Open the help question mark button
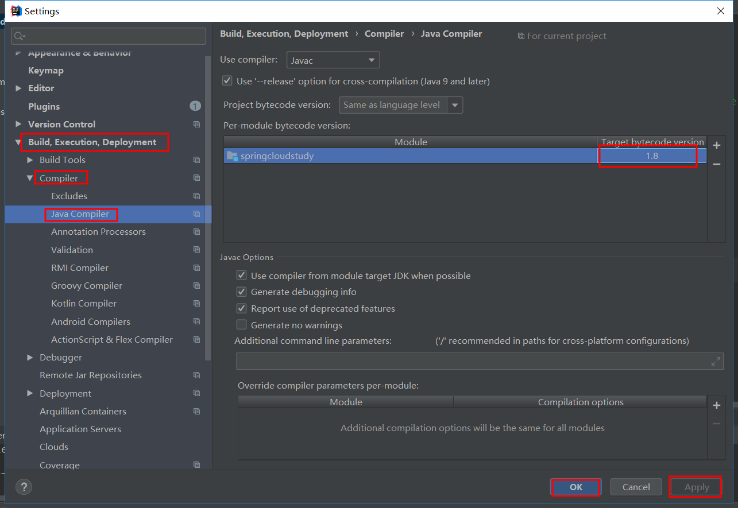The image size is (738, 508). pos(24,487)
